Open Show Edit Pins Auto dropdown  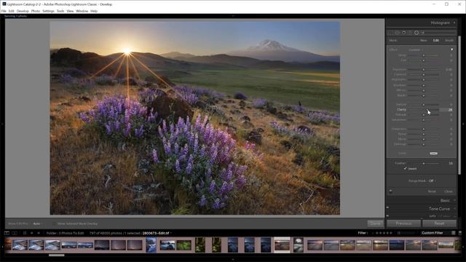[37, 223]
